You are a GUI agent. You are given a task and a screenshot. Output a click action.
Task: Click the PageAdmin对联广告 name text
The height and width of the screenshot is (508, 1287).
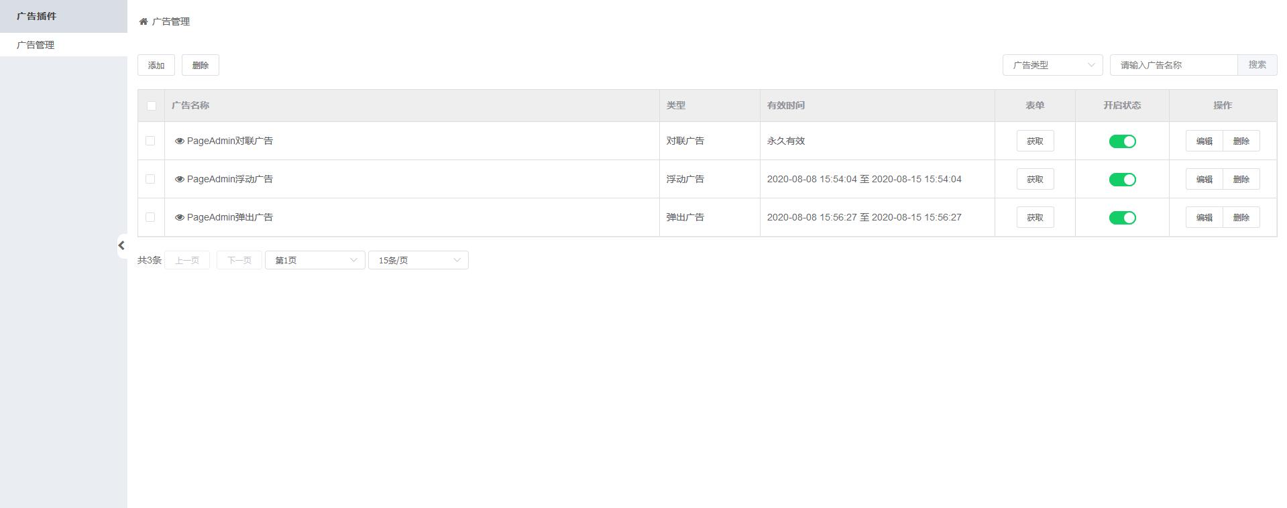click(x=230, y=141)
